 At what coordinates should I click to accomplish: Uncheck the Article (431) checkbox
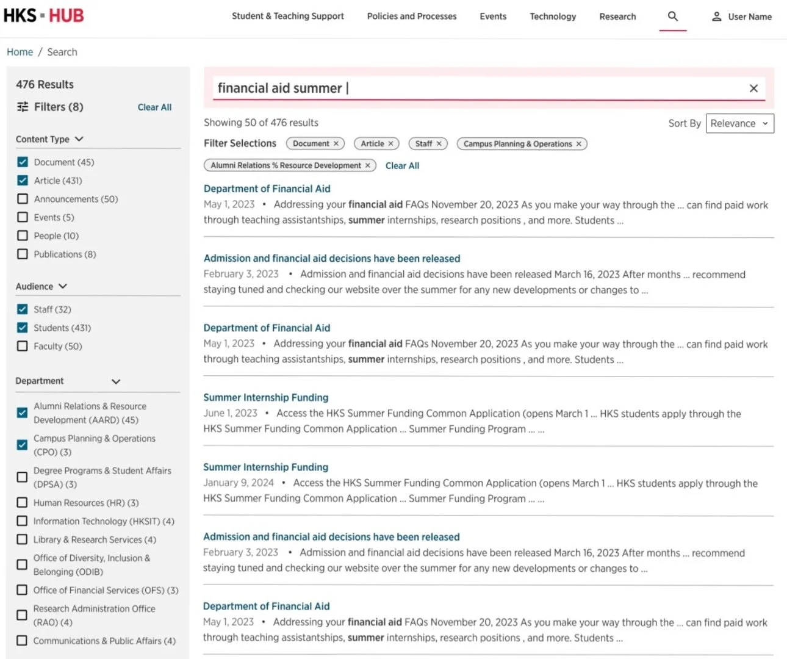pyautogui.click(x=23, y=181)
